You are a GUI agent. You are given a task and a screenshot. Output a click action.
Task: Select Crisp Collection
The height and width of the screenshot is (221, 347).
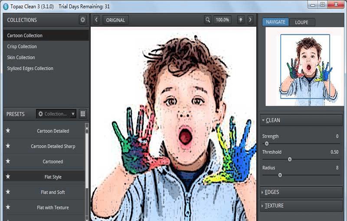coord(46,46)
